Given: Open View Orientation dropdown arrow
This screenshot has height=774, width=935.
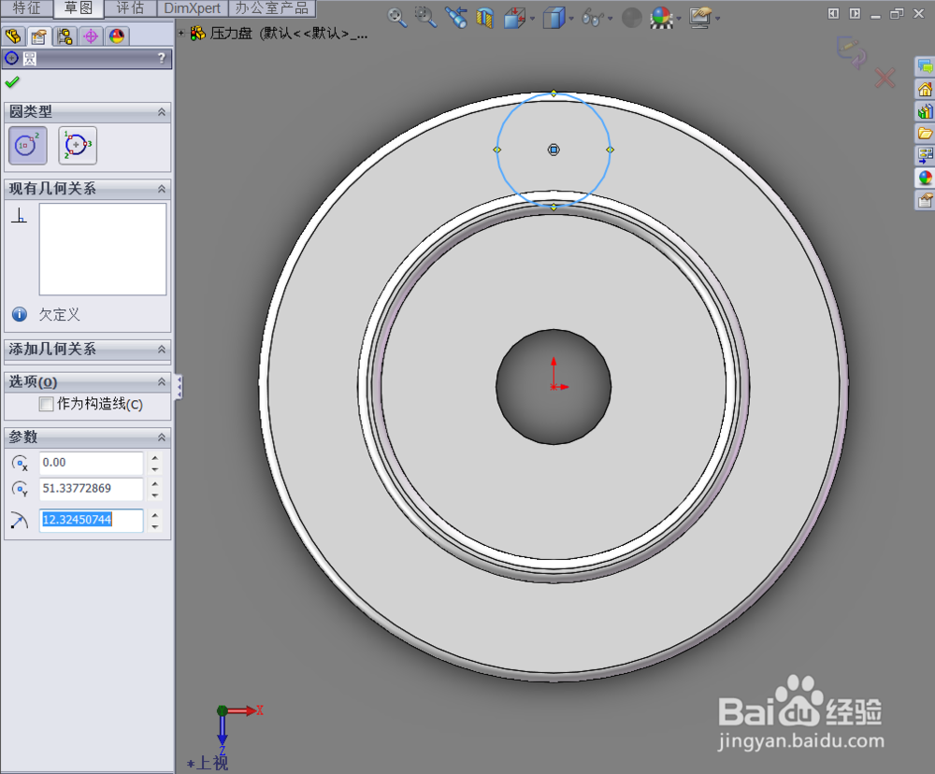Looking at the screenshot, I should [x=532, y=19].
